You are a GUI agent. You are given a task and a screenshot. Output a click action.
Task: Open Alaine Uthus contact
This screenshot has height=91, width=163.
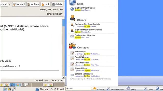[x=80, y=68]
